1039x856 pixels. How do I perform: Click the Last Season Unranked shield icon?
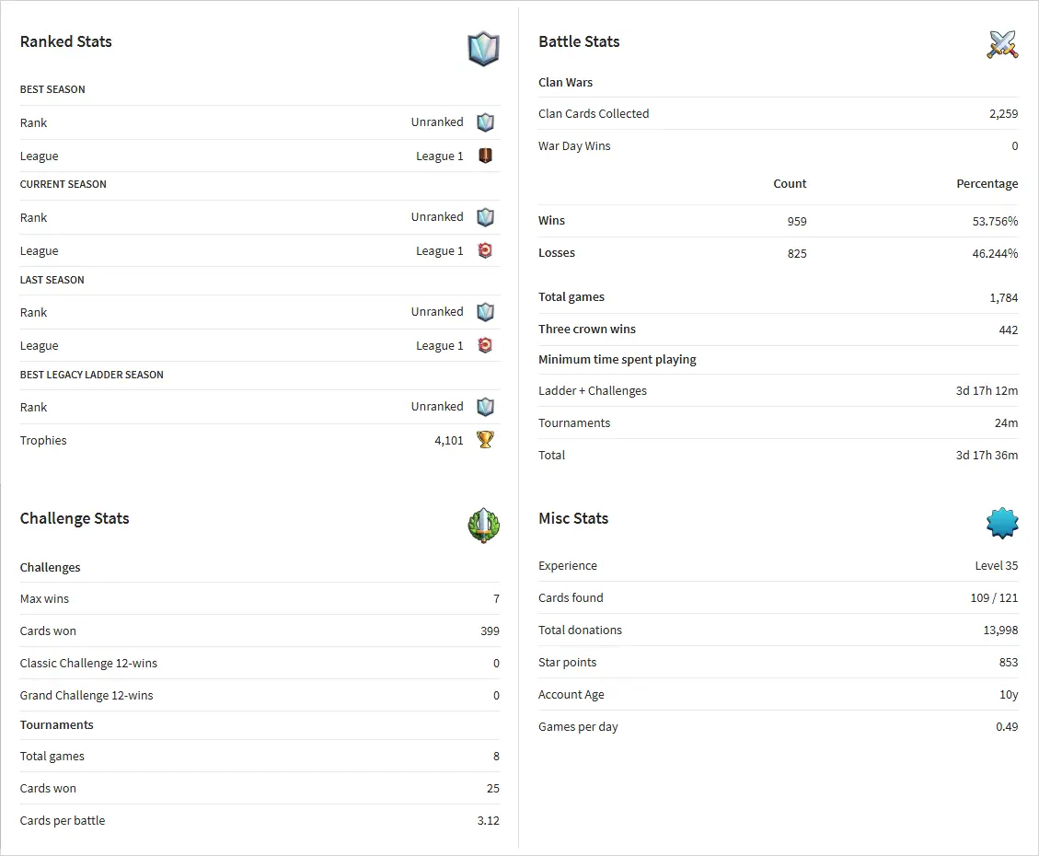click(x=485, y=312)
